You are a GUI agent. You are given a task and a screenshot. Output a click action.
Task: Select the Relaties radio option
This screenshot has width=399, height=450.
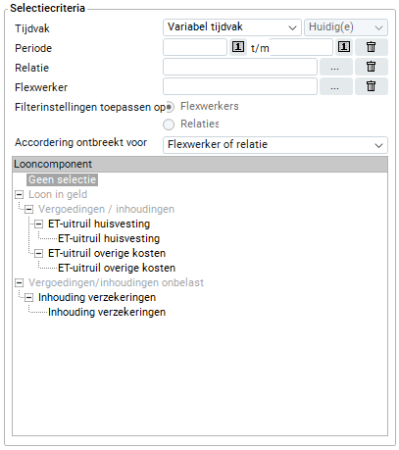coord(169,125)
